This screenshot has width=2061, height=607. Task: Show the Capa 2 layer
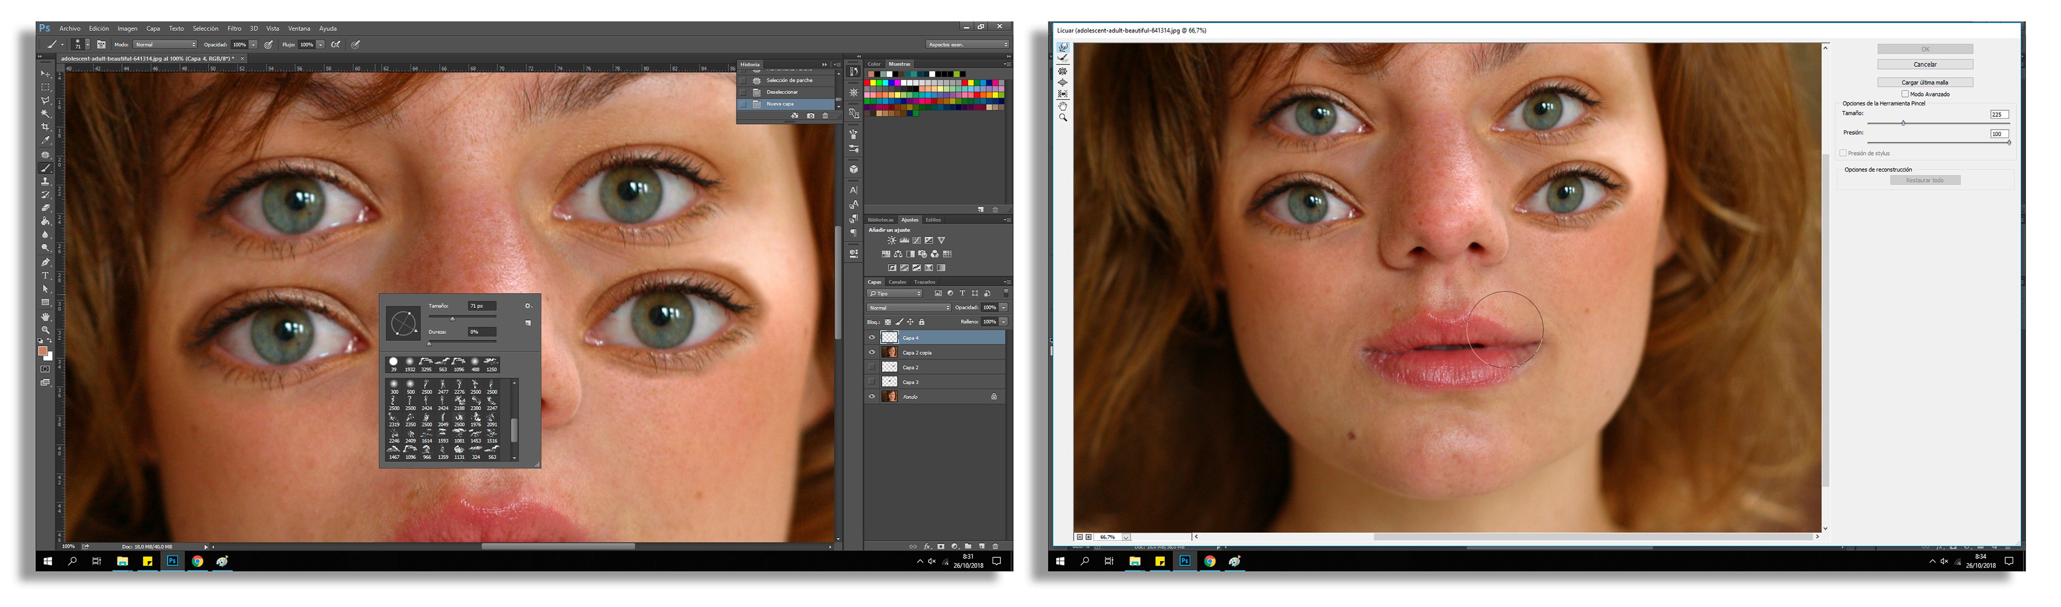[x=872, y=367]
